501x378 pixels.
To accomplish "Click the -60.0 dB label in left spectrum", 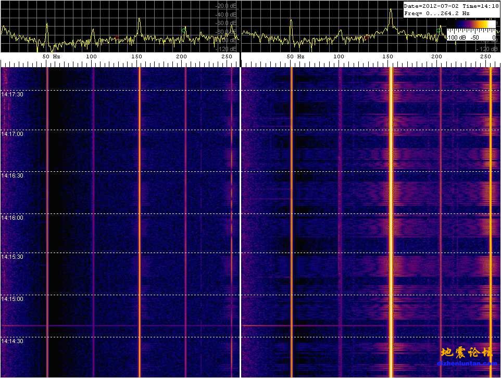I will pyautogui.click(x=227, y=23).
